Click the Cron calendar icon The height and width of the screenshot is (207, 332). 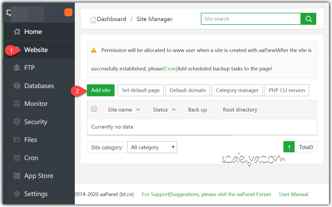point(17,158)
